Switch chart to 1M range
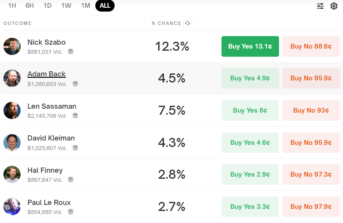Image resolution: width=343 pixels, height=223 pixels. (x=85, y=6)
